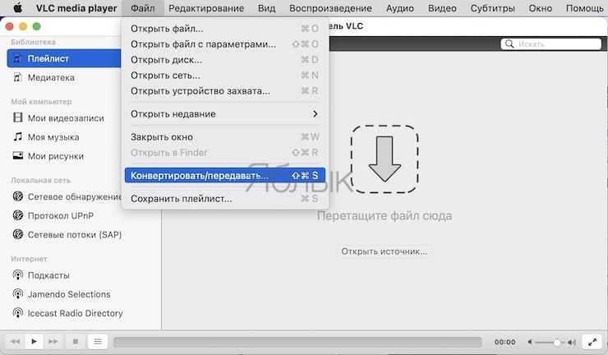Click the podcast icon beside Подкасты
The width and height of the screenshot is (608, 355).
[x=18, y=275]
